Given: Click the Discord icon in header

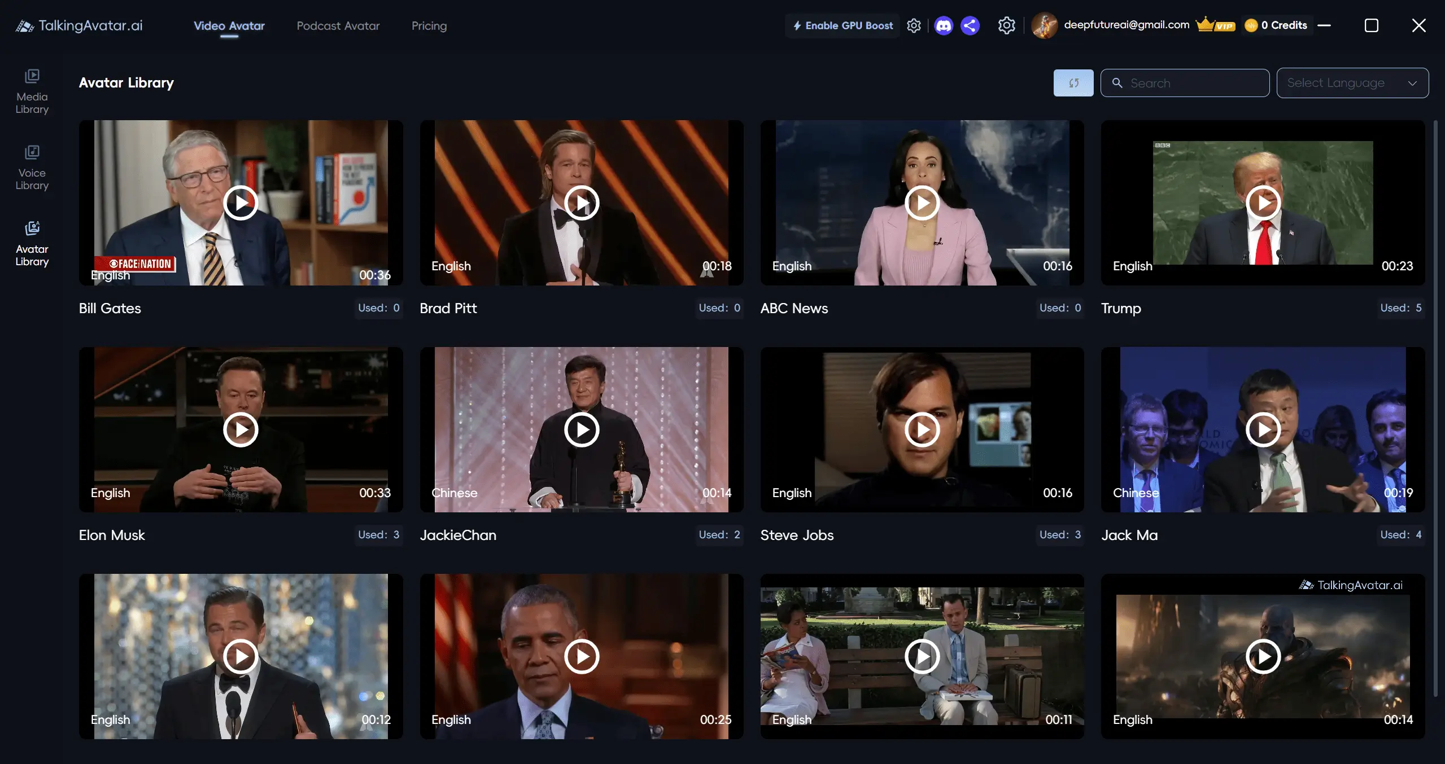Looking at the screenshot, I should [x=943, y=25].
